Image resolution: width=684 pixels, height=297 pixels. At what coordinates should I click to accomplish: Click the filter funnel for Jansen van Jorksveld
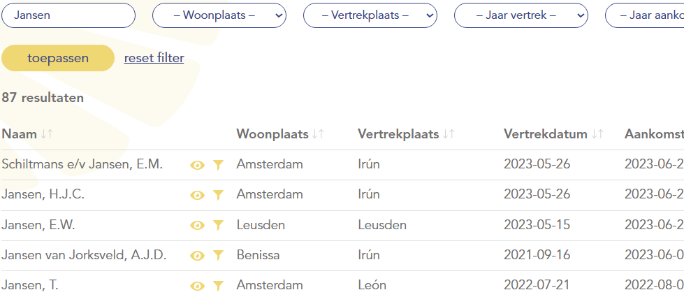coord(218,255)
